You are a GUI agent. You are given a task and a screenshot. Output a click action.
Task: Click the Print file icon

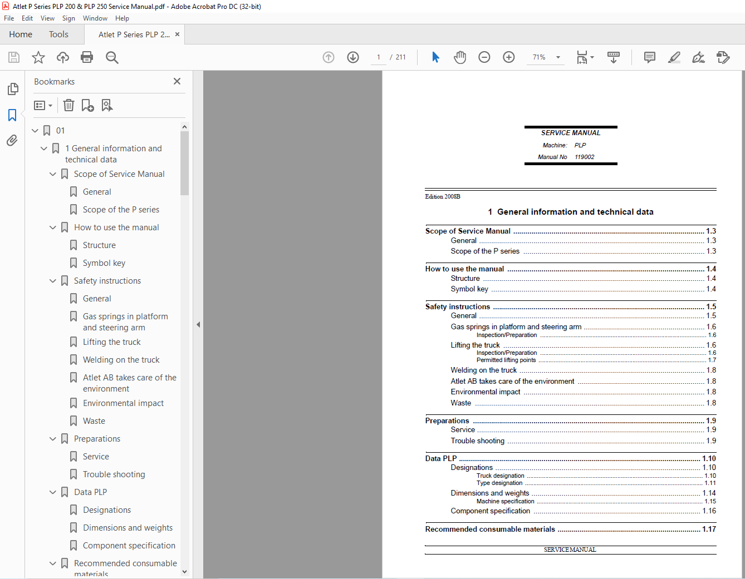[87, 57]
